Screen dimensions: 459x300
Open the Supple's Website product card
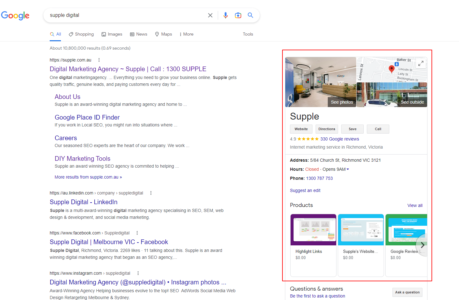[x=361, y=245]
